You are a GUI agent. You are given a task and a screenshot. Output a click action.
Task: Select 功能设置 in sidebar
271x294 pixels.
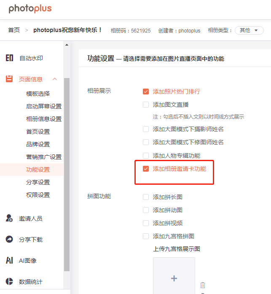pos(38,170)
